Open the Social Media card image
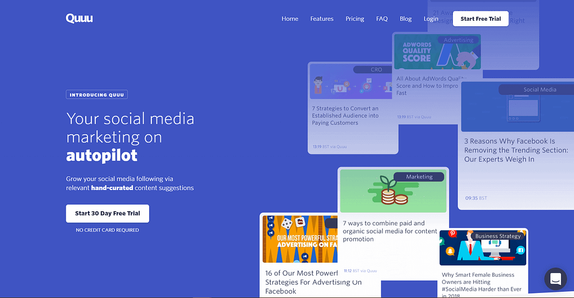This screenshot has width=574, height=298. tap(517, 107)
